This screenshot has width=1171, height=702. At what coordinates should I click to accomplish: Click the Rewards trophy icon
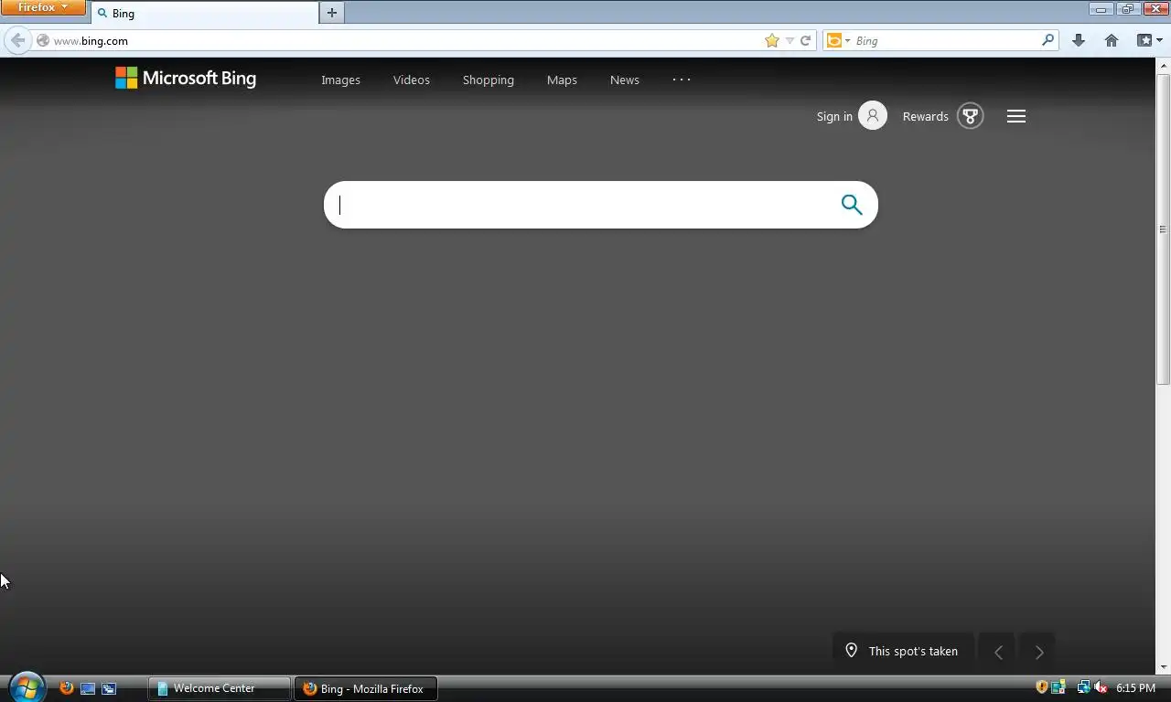[971, 116]
